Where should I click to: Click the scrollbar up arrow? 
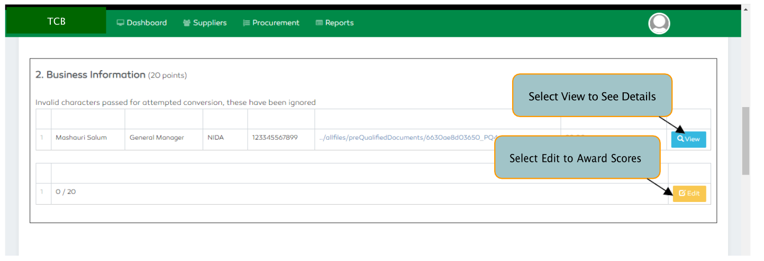pos(745,9)
